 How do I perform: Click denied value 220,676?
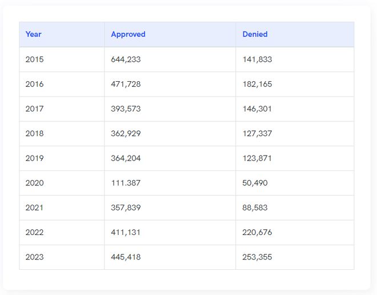257,233
